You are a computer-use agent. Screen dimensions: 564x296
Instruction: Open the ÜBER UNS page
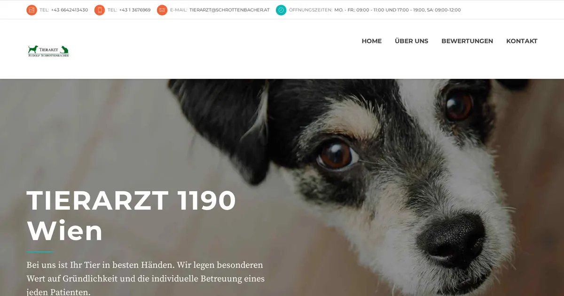[412, 41]
